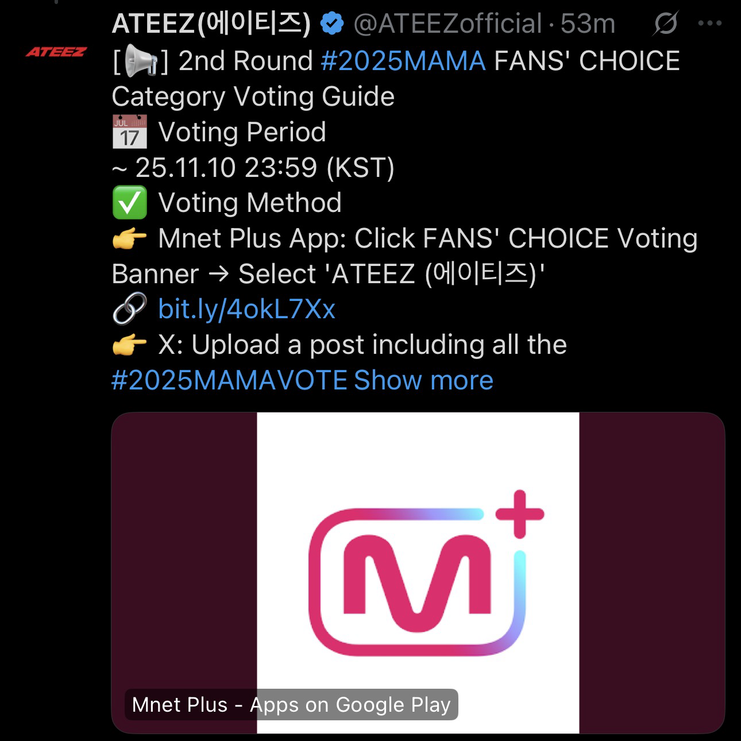Click the calendar emoji beside Voting Period
741x741 pixels.
129,132
